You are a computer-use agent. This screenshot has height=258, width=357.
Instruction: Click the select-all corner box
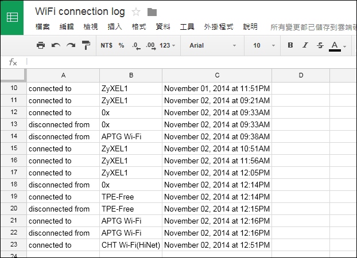coord(14,75)
